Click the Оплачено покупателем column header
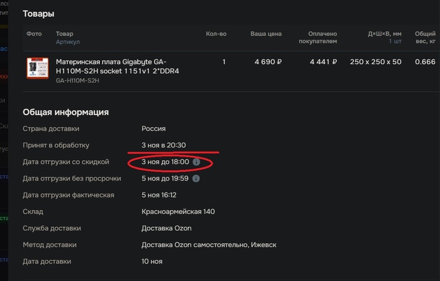The image size is (440, 281). point(320,37)
